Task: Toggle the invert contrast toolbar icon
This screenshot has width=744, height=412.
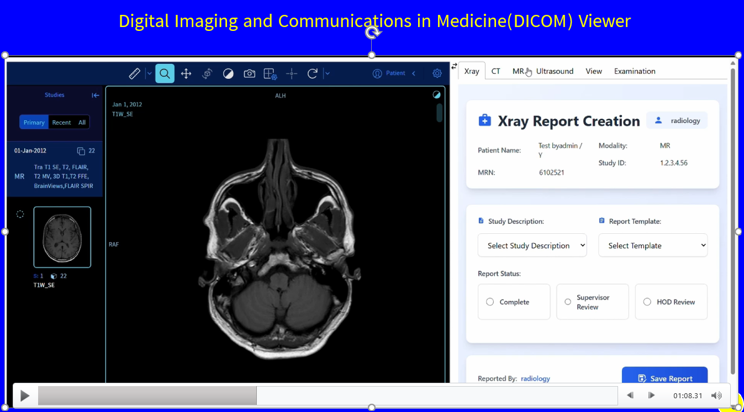Action: (228, 73)
